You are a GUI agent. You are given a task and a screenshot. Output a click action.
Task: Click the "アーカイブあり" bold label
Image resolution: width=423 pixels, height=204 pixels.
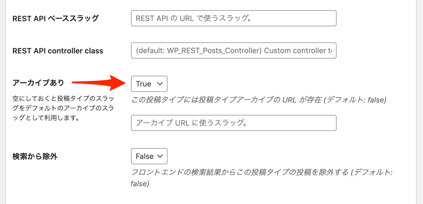[x=38, y=83]
